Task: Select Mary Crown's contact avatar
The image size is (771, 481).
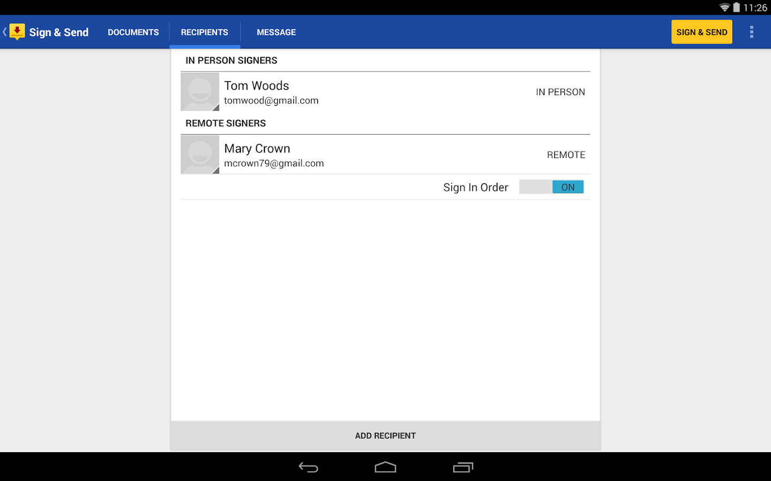Action: (199, 154)
